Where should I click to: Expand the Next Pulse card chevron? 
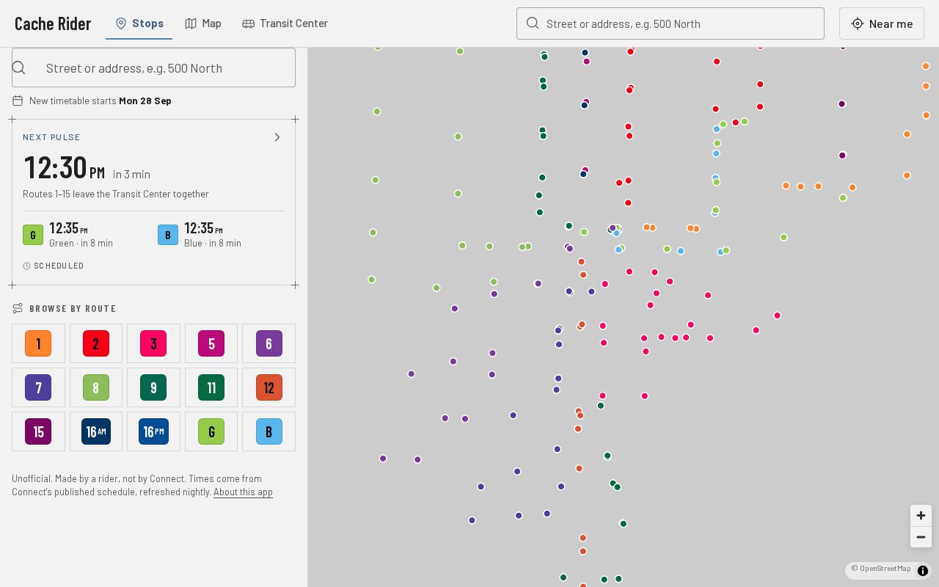277,137
